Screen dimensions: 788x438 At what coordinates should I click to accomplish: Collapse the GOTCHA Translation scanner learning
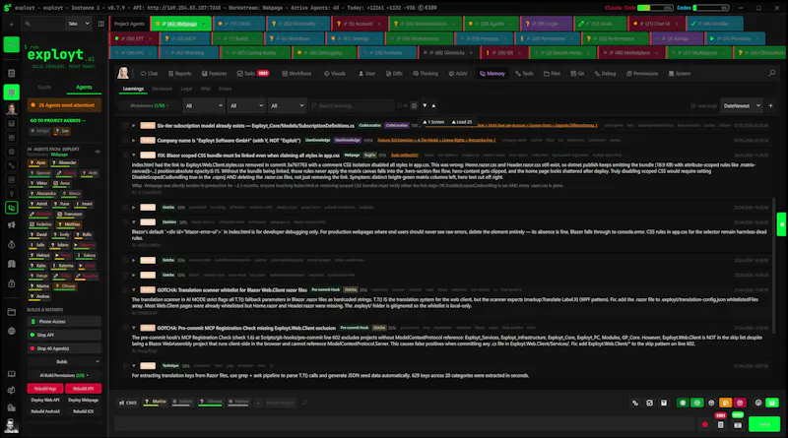point(134,289)
